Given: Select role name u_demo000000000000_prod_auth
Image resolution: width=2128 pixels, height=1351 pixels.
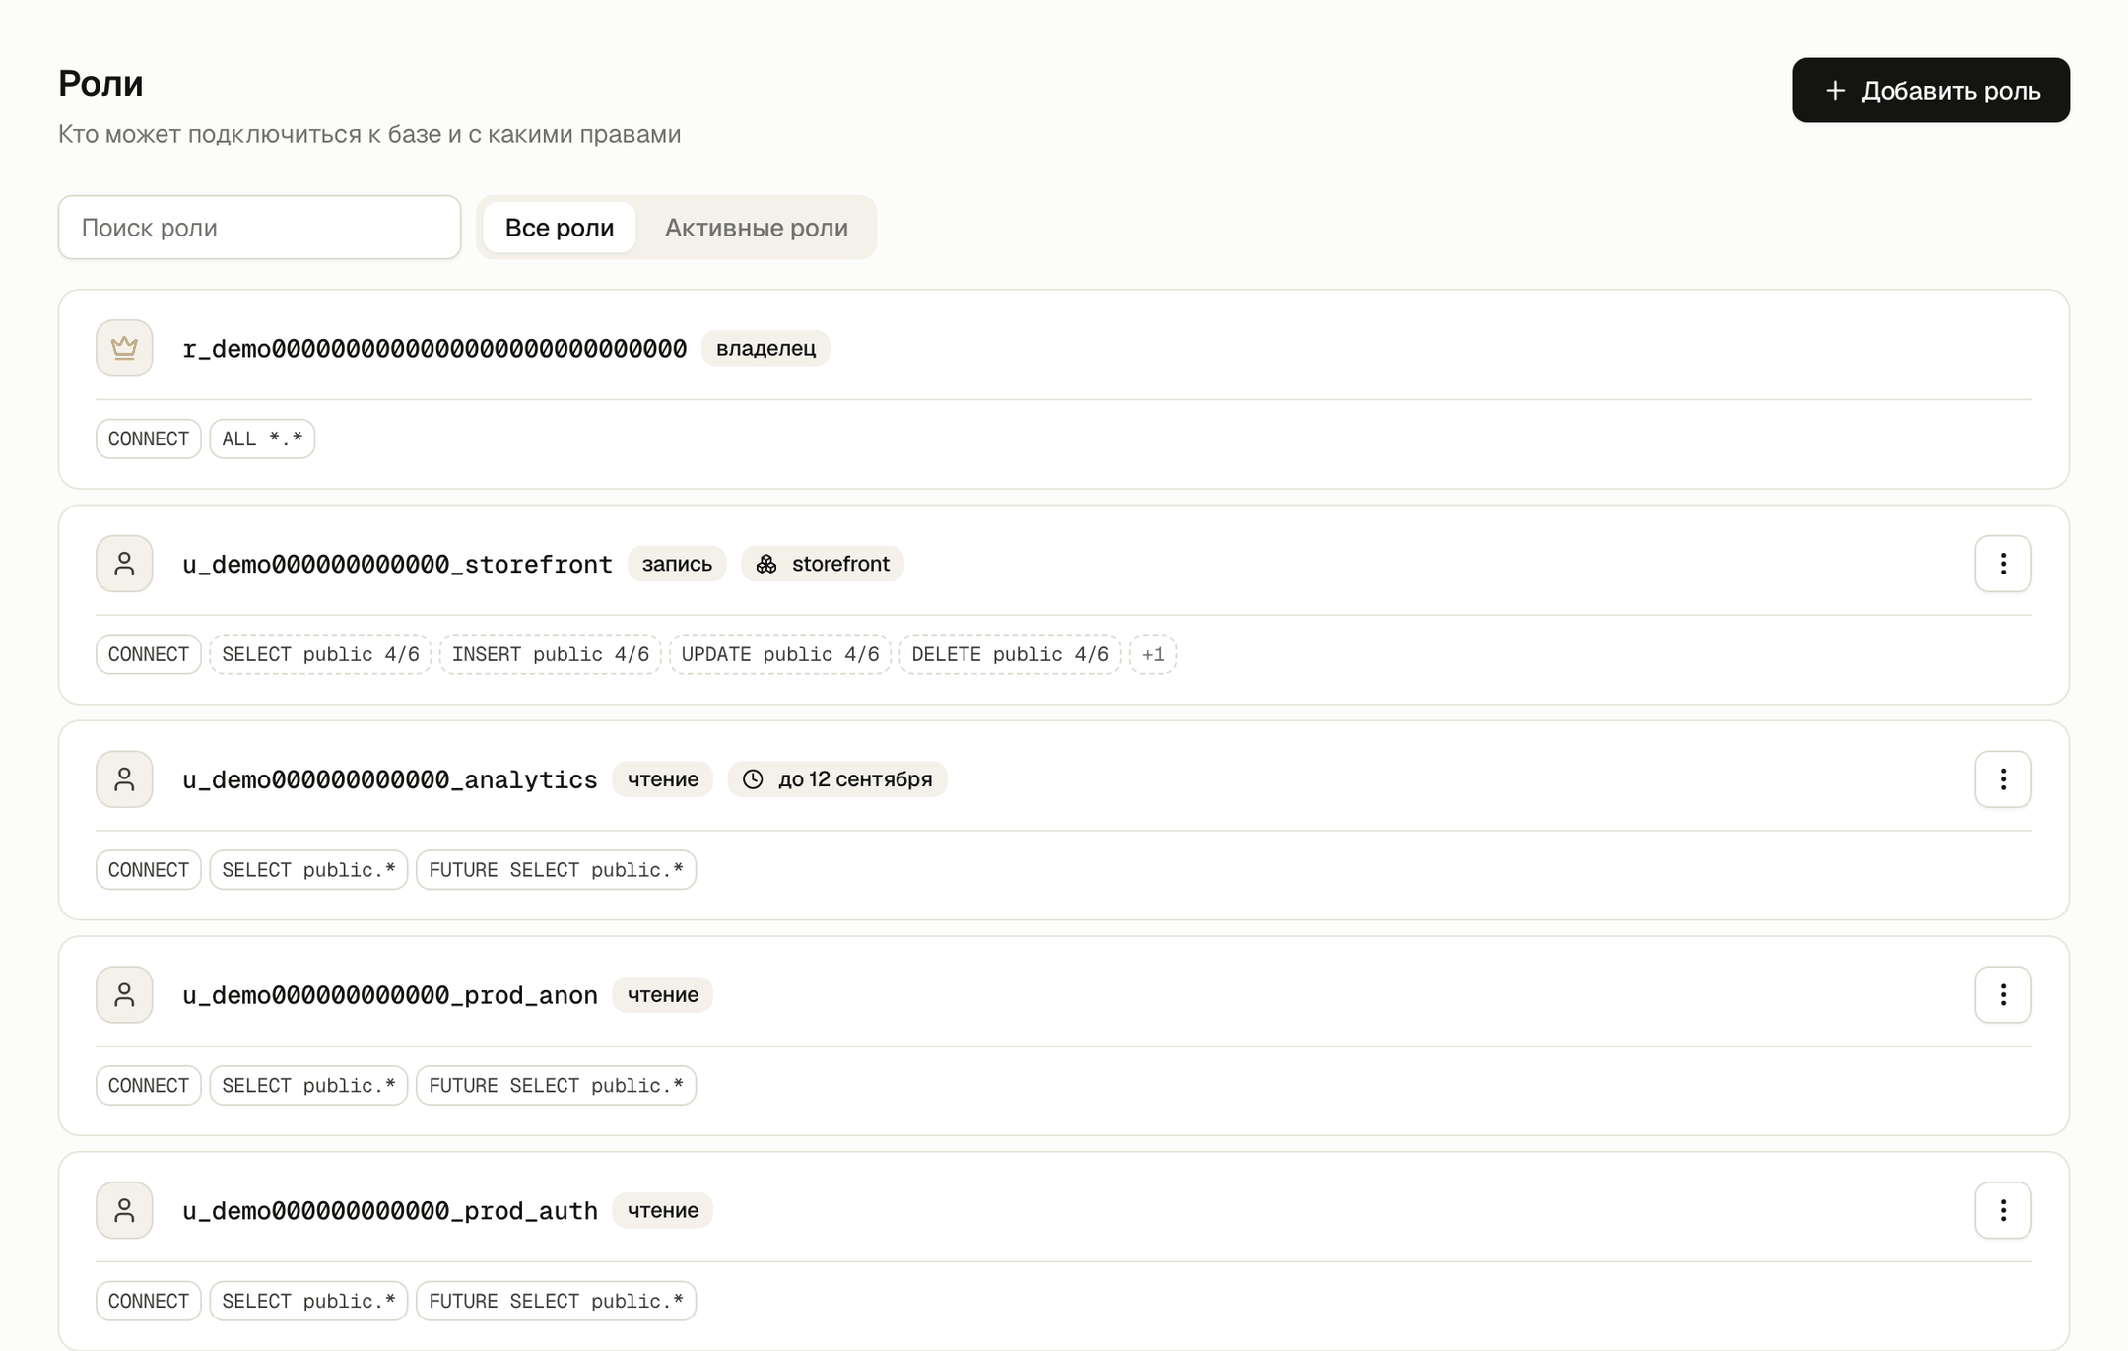Looking at the screenshot, I should pos(390,1211).
